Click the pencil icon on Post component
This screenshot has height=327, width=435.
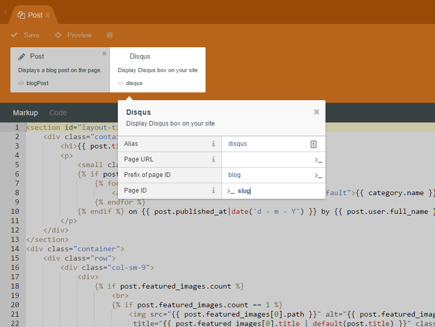(22, 57)
